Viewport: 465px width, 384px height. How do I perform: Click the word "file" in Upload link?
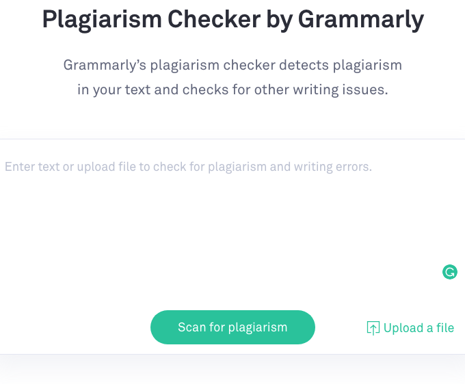[x=445, y=328]
